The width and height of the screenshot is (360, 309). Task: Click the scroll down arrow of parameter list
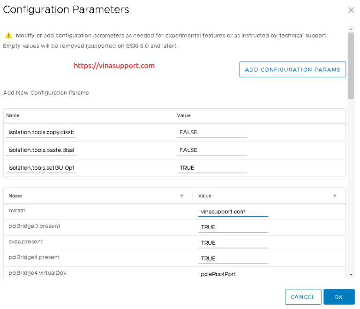[x=351, y=274]
